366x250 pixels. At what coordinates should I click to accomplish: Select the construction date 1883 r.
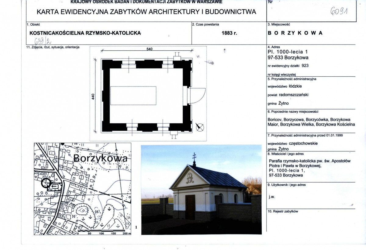tap(230, 33)
